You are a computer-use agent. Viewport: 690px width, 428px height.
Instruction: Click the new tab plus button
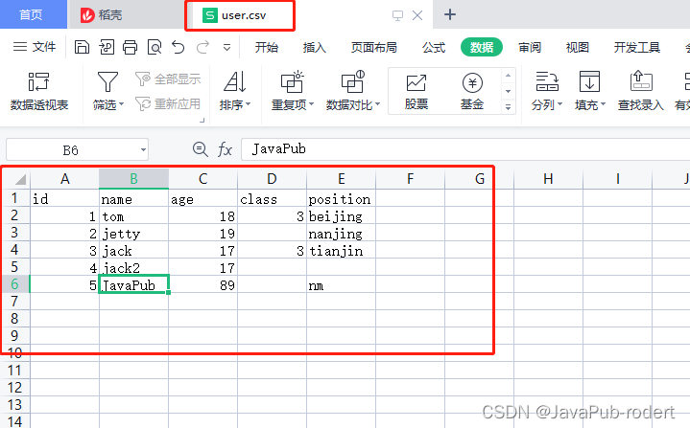coord(450,14)
